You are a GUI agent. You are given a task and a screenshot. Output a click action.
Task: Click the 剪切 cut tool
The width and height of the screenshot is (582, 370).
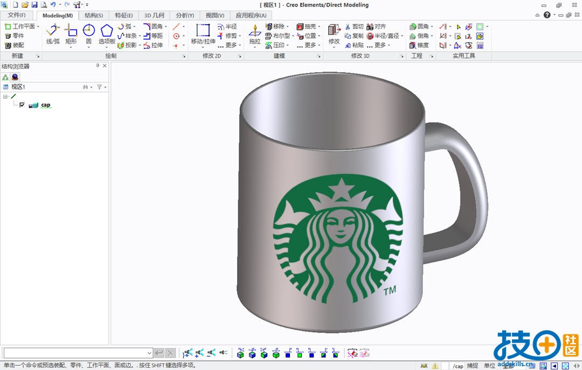354,26
